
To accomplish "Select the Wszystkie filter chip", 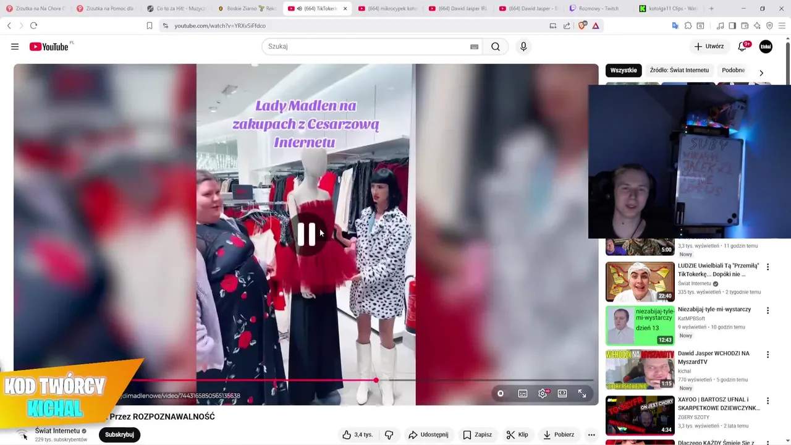I will pyautogui.click(x=624, y=70).
